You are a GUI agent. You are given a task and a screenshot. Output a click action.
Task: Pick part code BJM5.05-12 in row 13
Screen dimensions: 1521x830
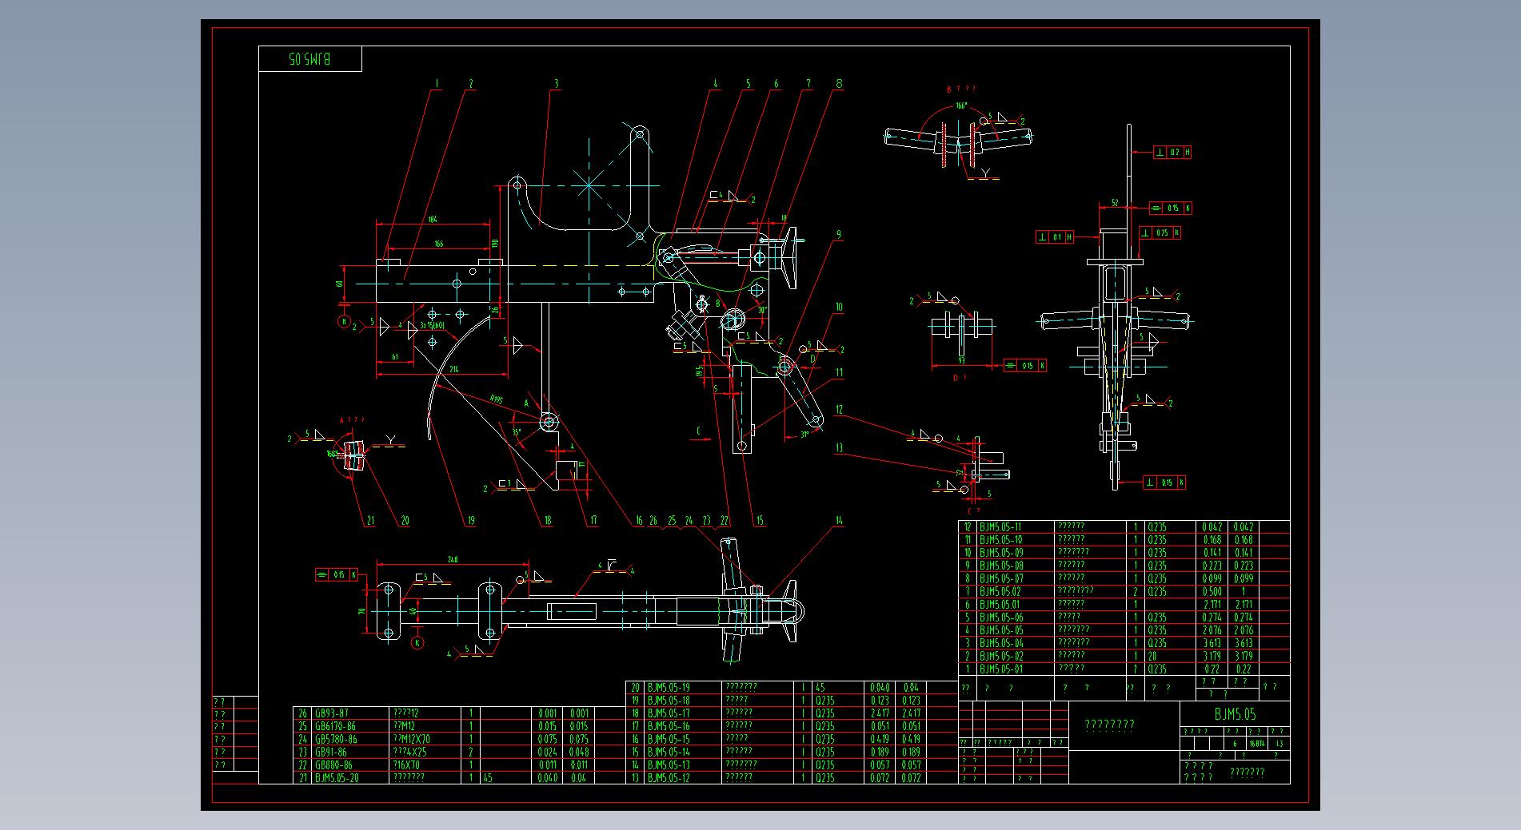(669, 777)
